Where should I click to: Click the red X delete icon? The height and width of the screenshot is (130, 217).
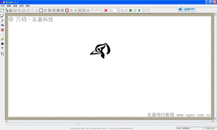coord(106,10)
